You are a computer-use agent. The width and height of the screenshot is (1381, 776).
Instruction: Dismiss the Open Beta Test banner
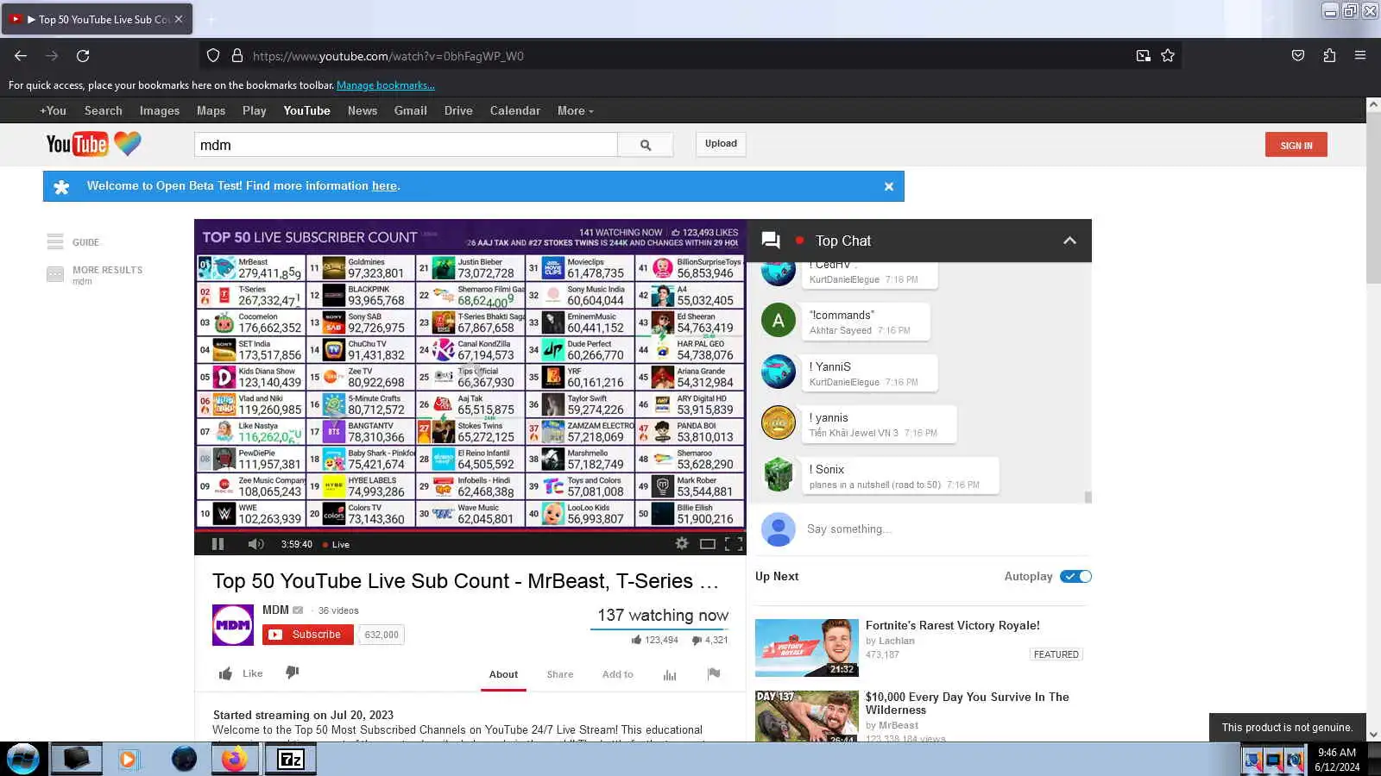tap(889, 186)
